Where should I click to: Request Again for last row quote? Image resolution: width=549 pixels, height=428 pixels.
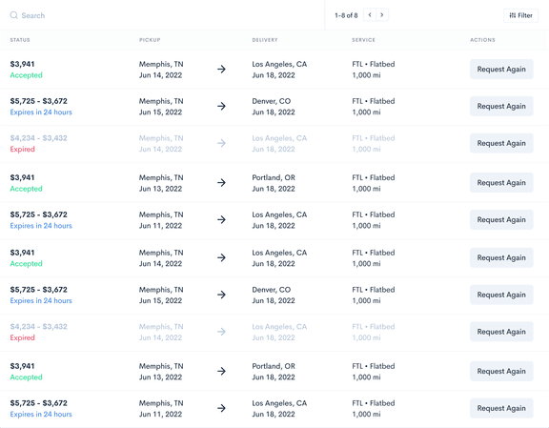[x=501, y=408]
